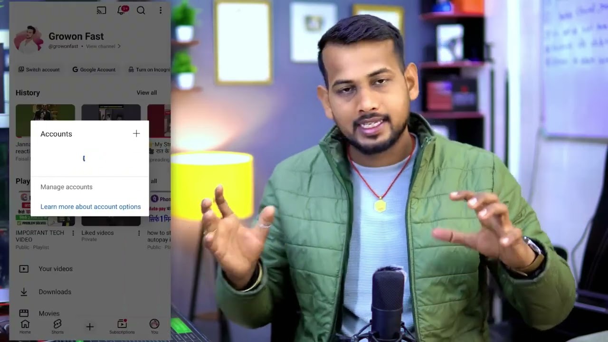Screen dimensions: 608x342
Task: Open the Downloads row
Action: 90,292
